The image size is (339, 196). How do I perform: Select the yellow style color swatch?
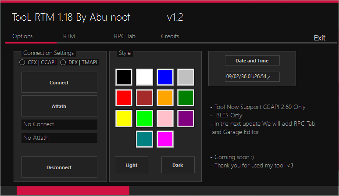tap(124, 118)
